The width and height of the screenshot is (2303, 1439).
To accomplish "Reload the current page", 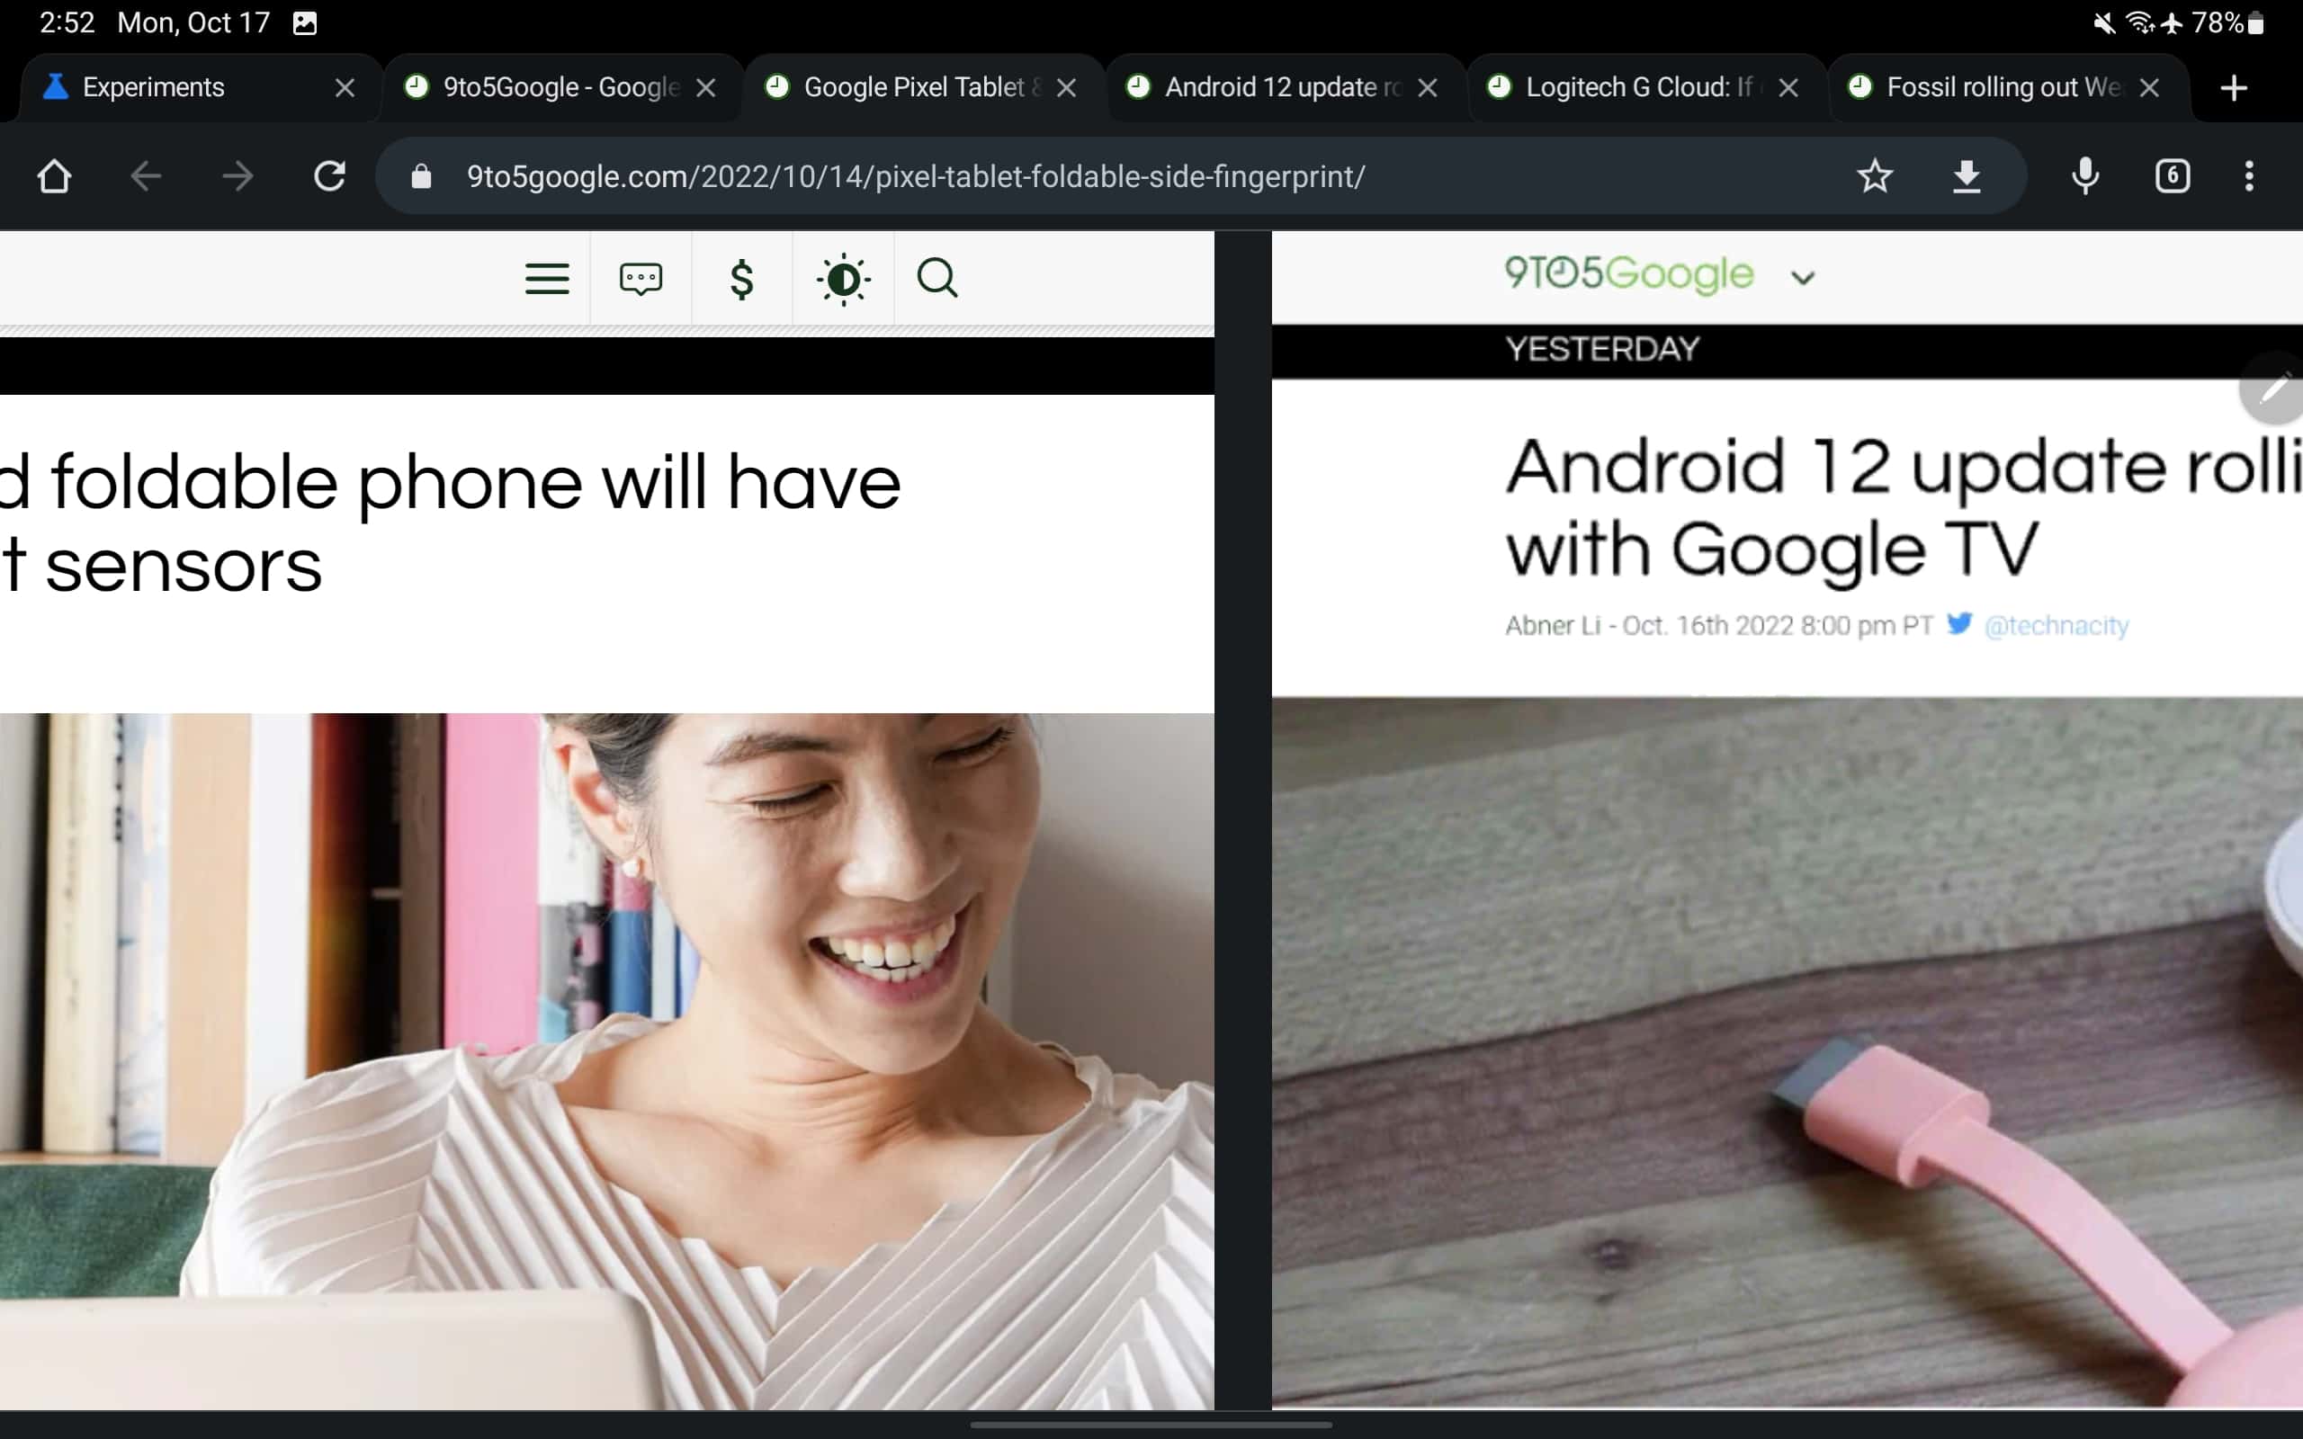I will pos(329,176).
